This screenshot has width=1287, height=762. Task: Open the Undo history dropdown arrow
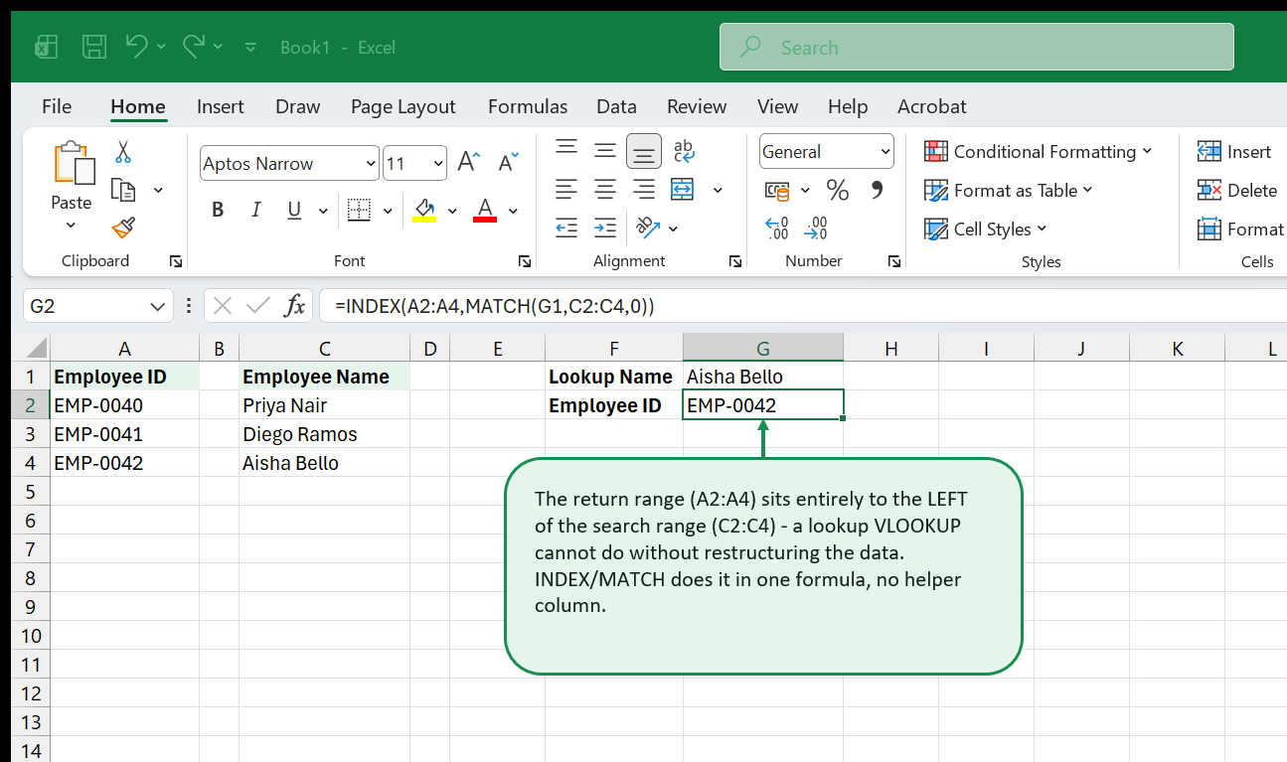pyautogui.click(x=161, y=47)
